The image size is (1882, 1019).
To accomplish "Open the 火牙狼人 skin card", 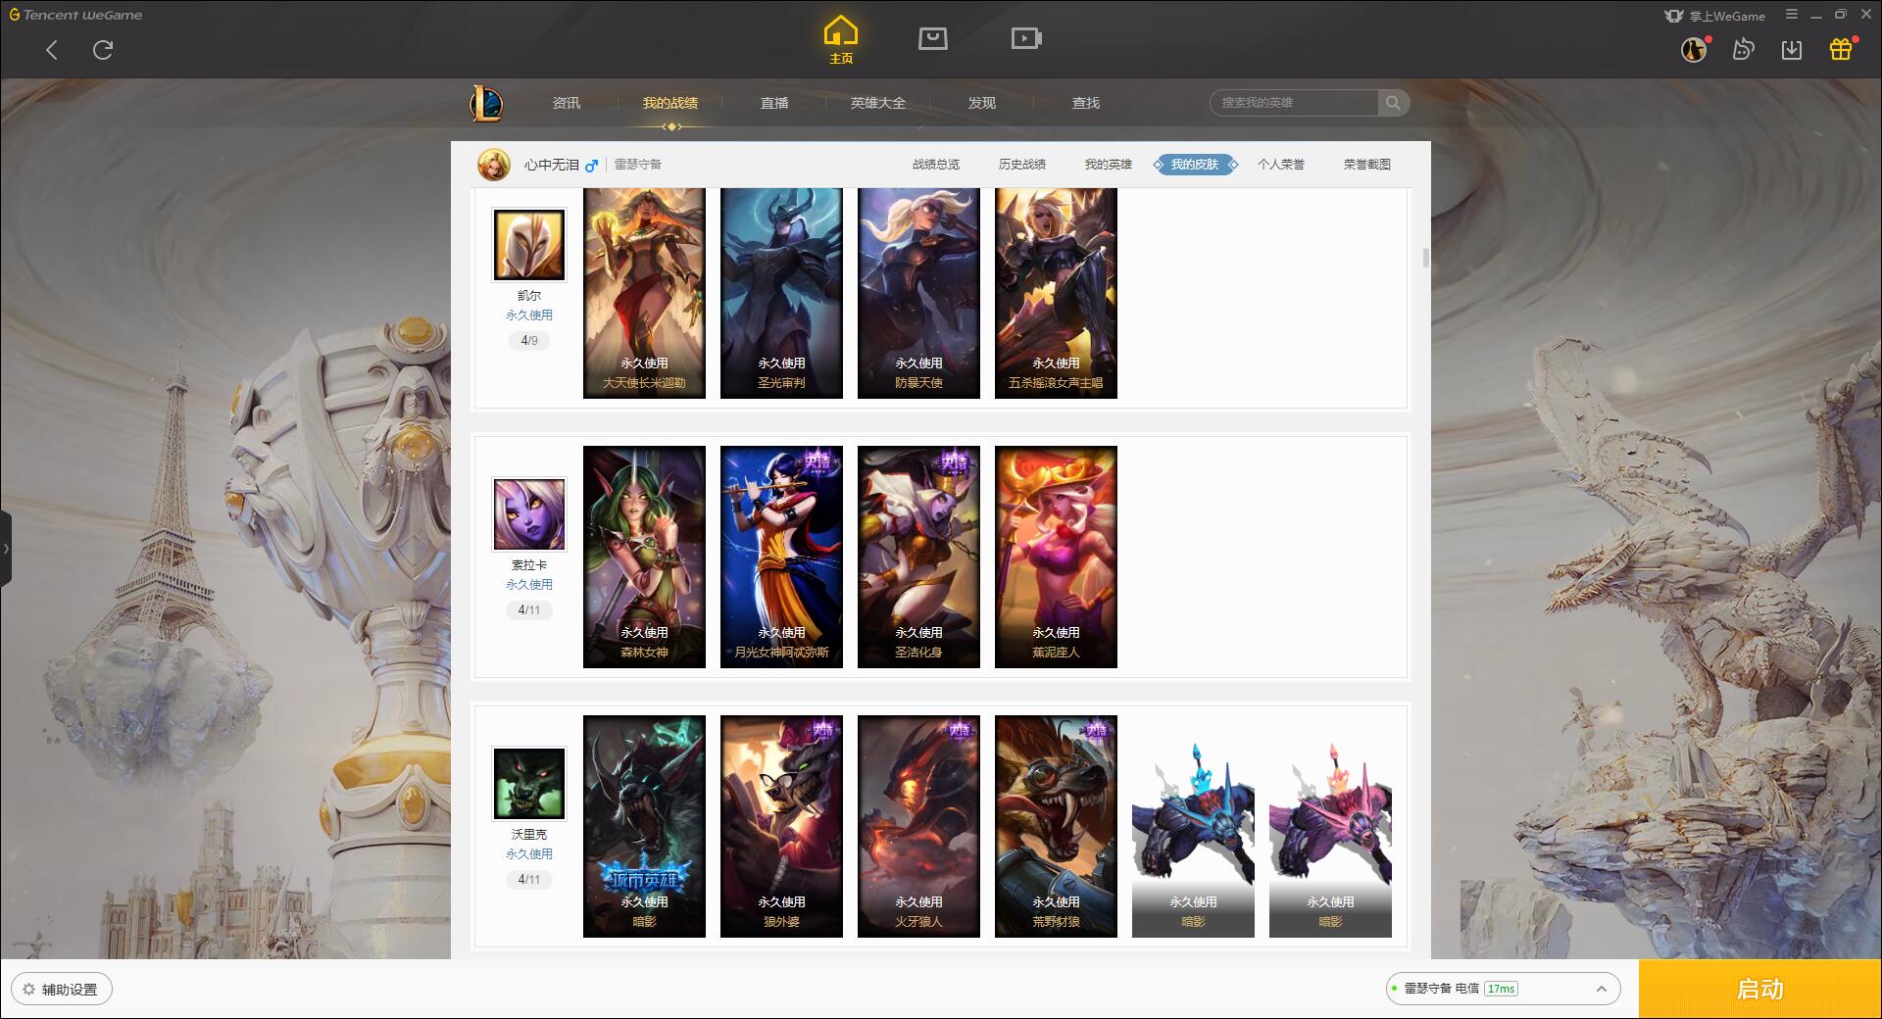I will click(x=918, y=826).
